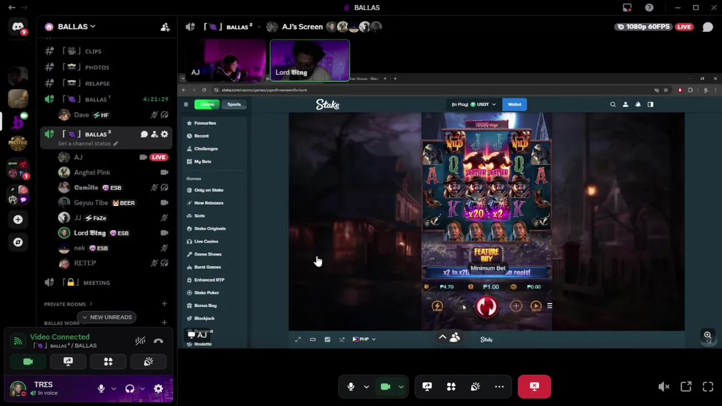Viewport: 722px width, 406px height.
Task: Expand PRIVATE ROOMS category
Action: point(68,304)
